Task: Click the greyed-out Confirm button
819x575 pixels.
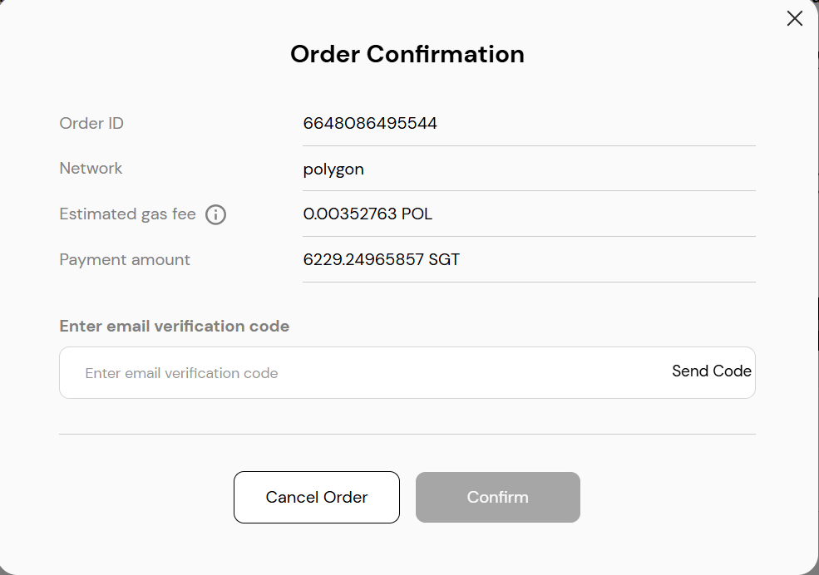Action: [498, 497]
